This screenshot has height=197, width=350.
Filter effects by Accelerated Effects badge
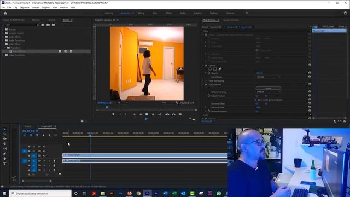click(43, 25)
